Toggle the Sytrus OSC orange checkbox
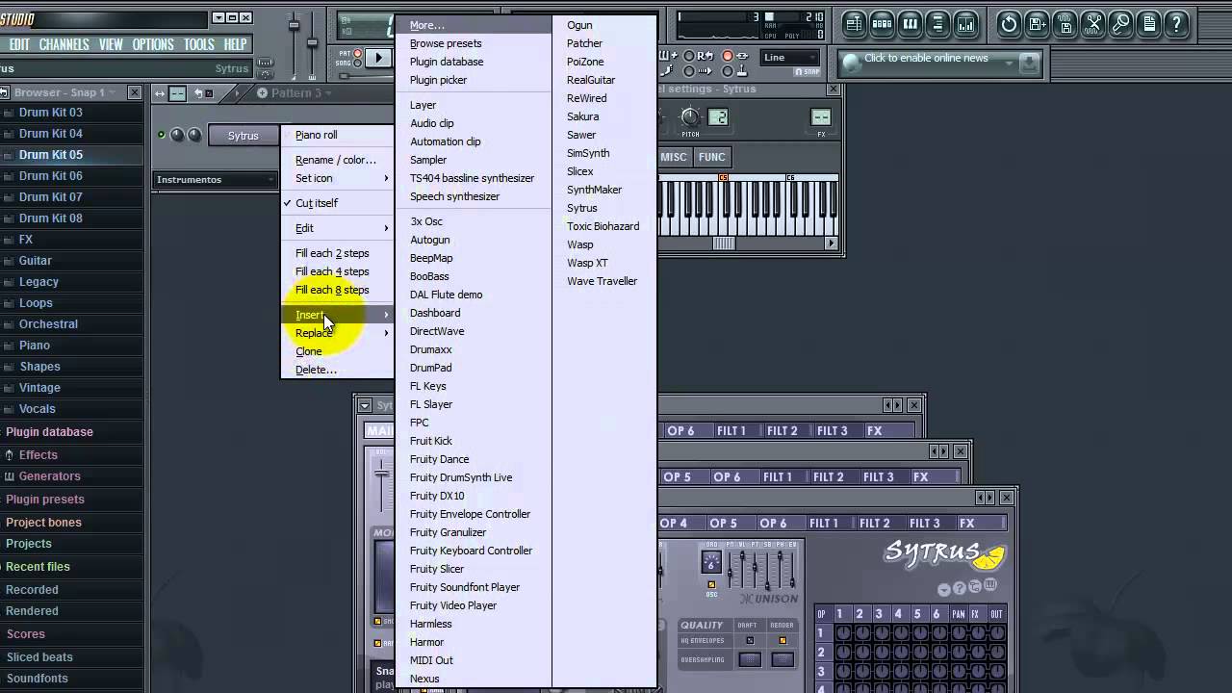The width and height of the screenshot is (1232, 693). tap(711, 584)
